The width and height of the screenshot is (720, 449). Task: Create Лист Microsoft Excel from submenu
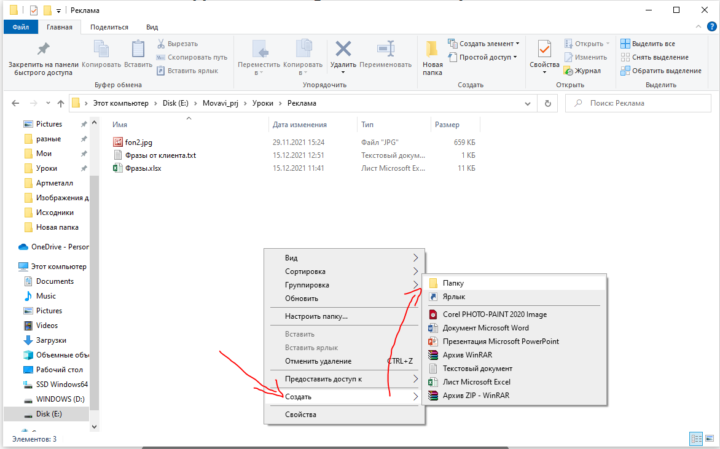514,382
